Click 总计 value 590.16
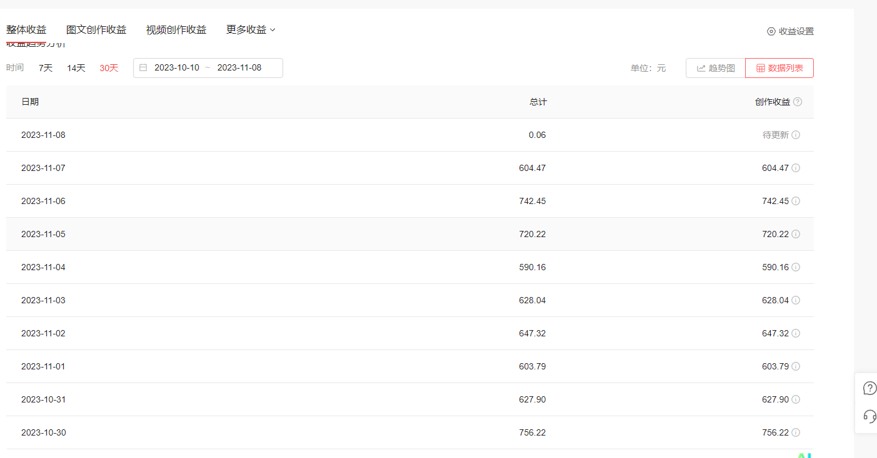 [x=533, y=267]
